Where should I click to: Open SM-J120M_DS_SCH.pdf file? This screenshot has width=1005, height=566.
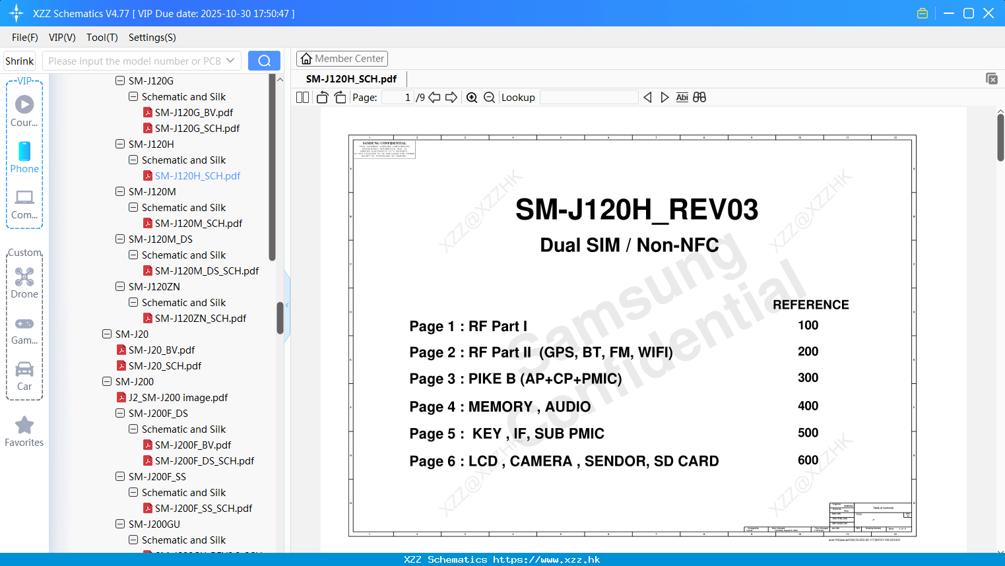tap(207, 270)
